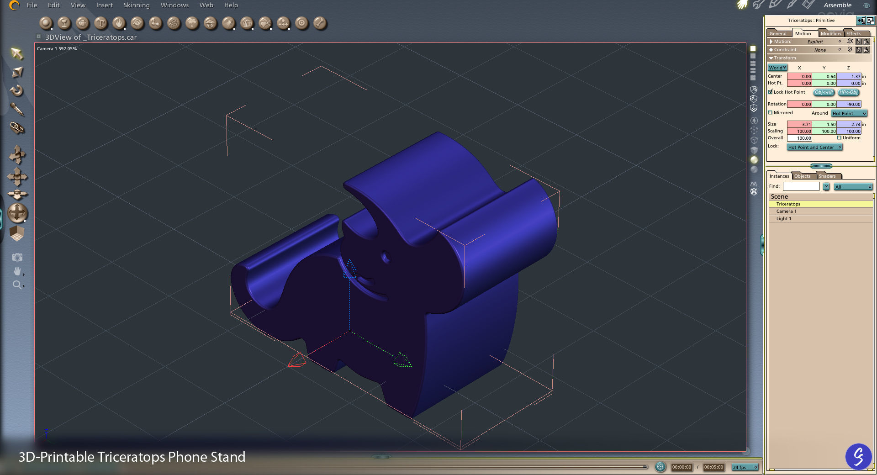The height and width of the screenshot is (475, 877).
Task: Enable smooth shaded sphere display mode
Action: (754, 160)
